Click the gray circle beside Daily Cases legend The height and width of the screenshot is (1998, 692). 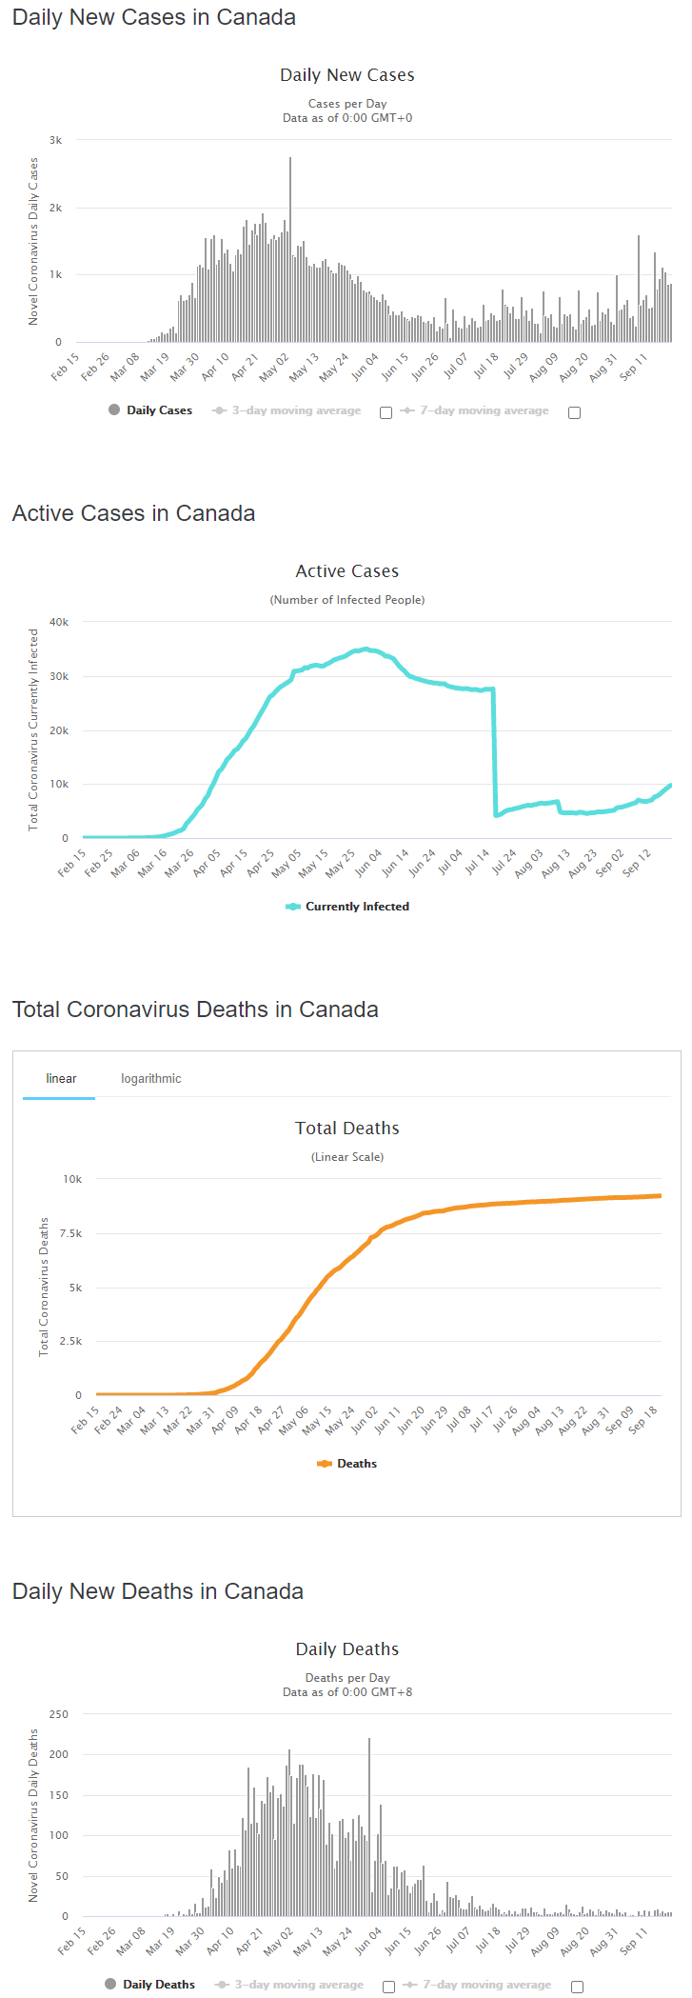114,410
